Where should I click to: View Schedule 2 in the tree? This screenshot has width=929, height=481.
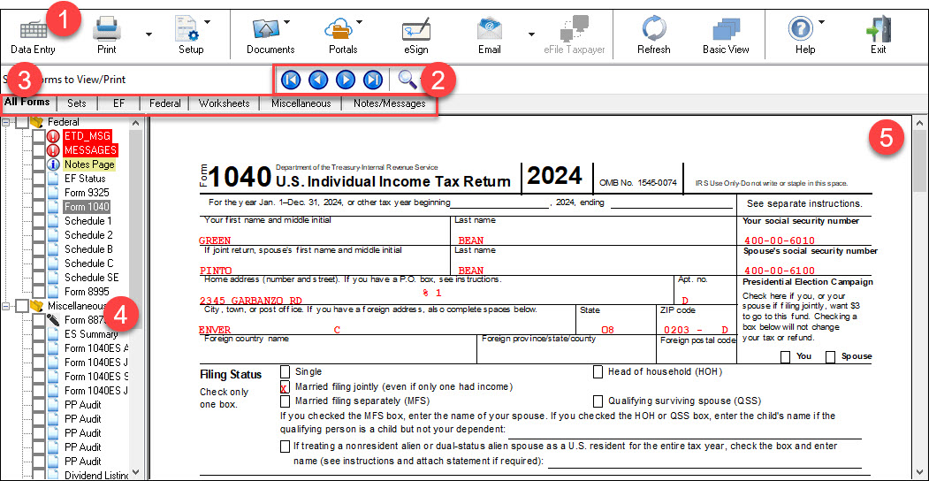88,235
